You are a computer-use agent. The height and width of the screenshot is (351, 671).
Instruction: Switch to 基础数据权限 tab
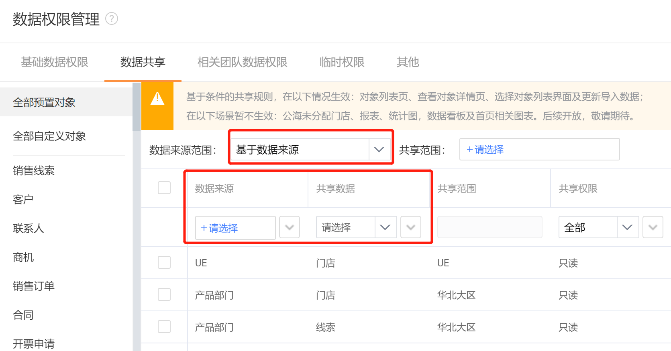[x=55, y=62]
